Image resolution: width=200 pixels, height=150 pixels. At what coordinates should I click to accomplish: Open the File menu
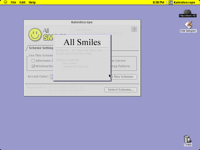[x=13, y=2]
